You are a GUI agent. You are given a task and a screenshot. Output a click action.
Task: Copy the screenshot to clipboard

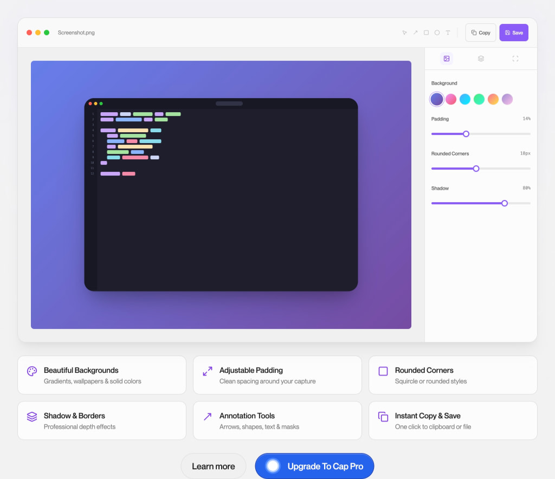[481, 33]
